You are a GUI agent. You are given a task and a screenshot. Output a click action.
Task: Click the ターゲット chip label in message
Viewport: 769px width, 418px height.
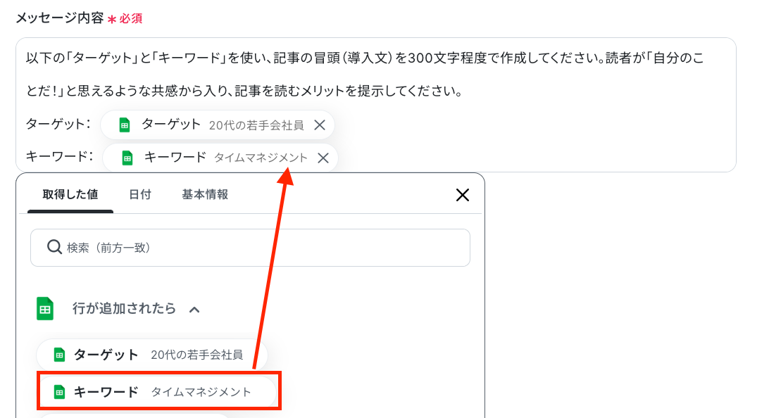171,125
